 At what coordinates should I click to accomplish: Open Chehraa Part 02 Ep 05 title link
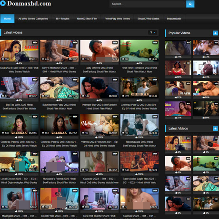[x=59, y=144]
